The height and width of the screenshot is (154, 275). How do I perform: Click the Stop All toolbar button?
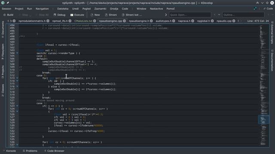click(42, 15)
